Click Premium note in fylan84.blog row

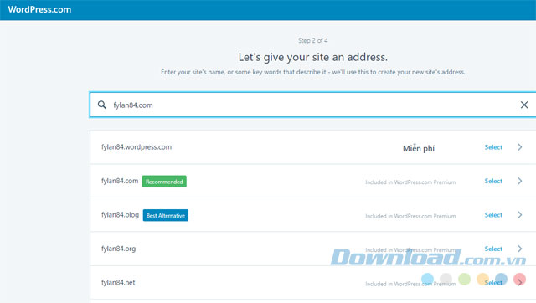point(410,216)
